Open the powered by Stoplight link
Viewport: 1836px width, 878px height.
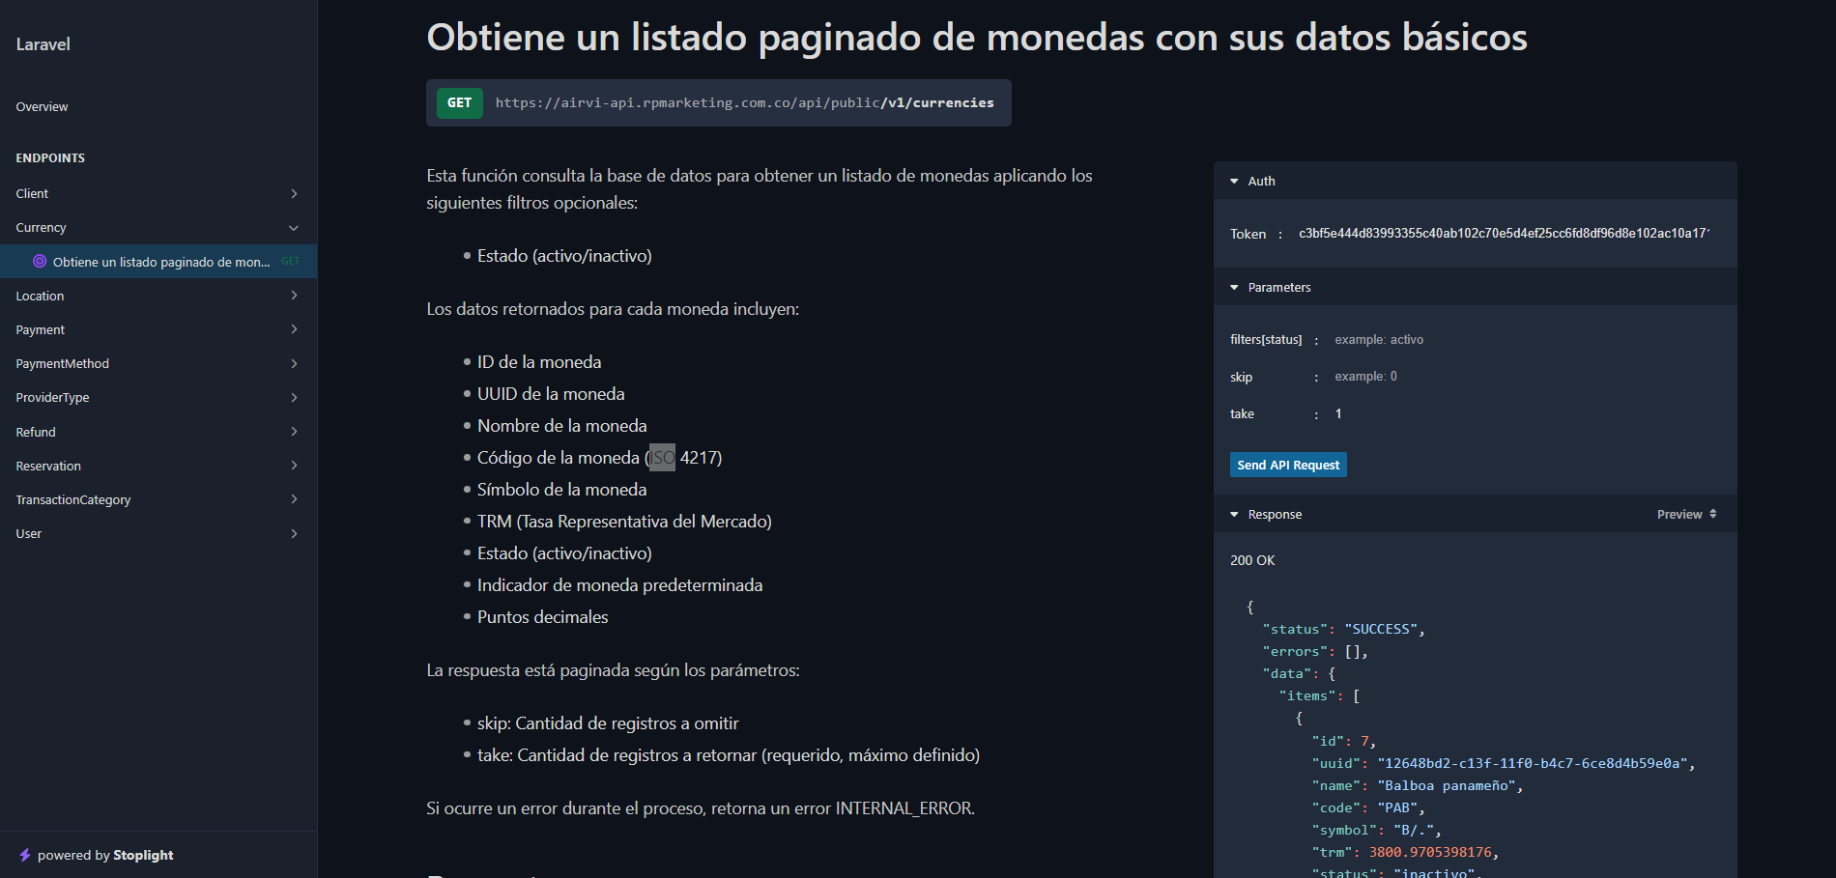[105, 855]
